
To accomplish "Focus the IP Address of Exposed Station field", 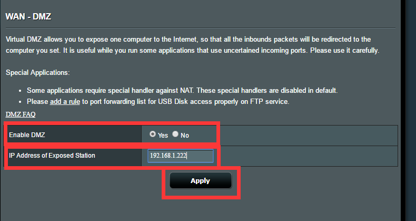I will click(180, 156).
